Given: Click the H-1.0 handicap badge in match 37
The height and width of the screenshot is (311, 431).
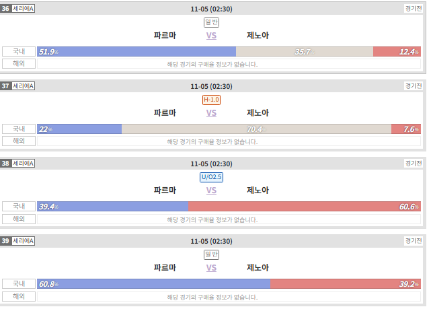Looking at the screenshot, I should [x=211, y=100].
